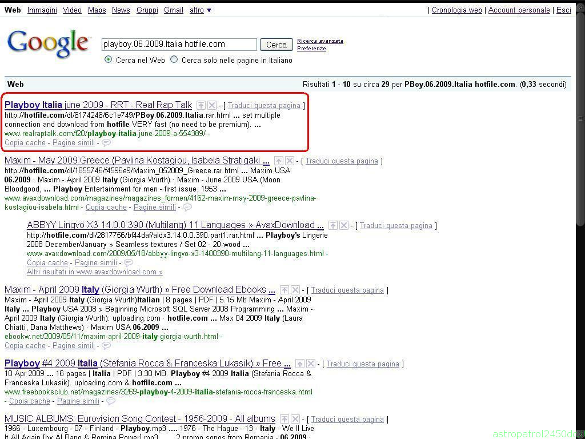Open Account personale link
This screenshot has height=439, width=585.
point(519,10)
